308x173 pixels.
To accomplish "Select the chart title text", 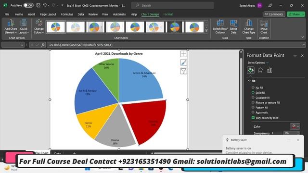I will pos(119,53).
